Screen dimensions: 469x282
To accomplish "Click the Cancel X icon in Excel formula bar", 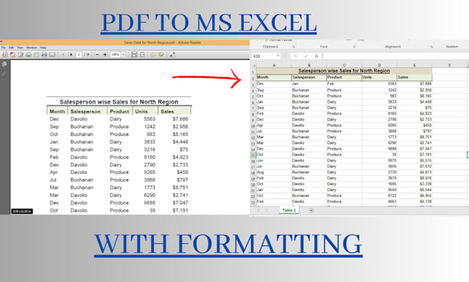I will (x=295, y=56).
